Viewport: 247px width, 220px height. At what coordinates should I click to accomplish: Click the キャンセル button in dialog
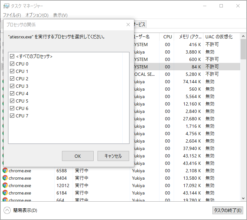[x=113, y=156]
